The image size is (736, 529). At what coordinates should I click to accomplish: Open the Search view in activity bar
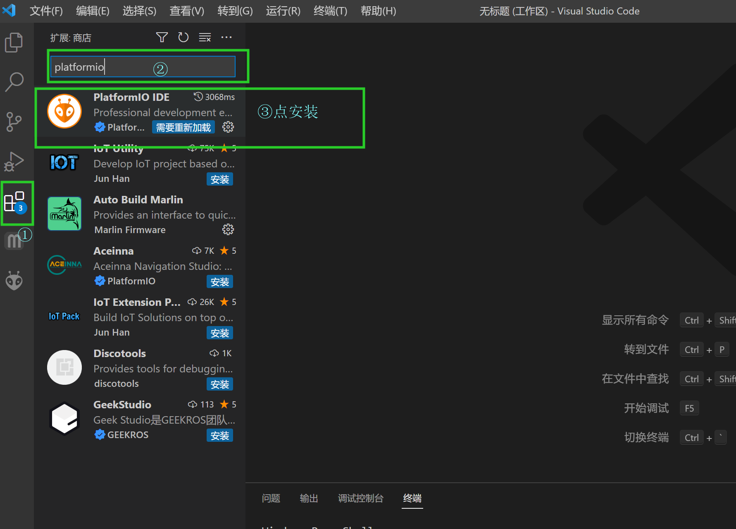point(14,82)
